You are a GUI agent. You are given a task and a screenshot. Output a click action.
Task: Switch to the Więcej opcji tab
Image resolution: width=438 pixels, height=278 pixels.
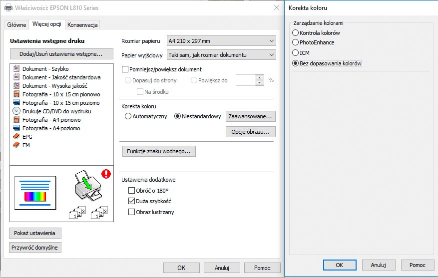[x=47, y=24]
